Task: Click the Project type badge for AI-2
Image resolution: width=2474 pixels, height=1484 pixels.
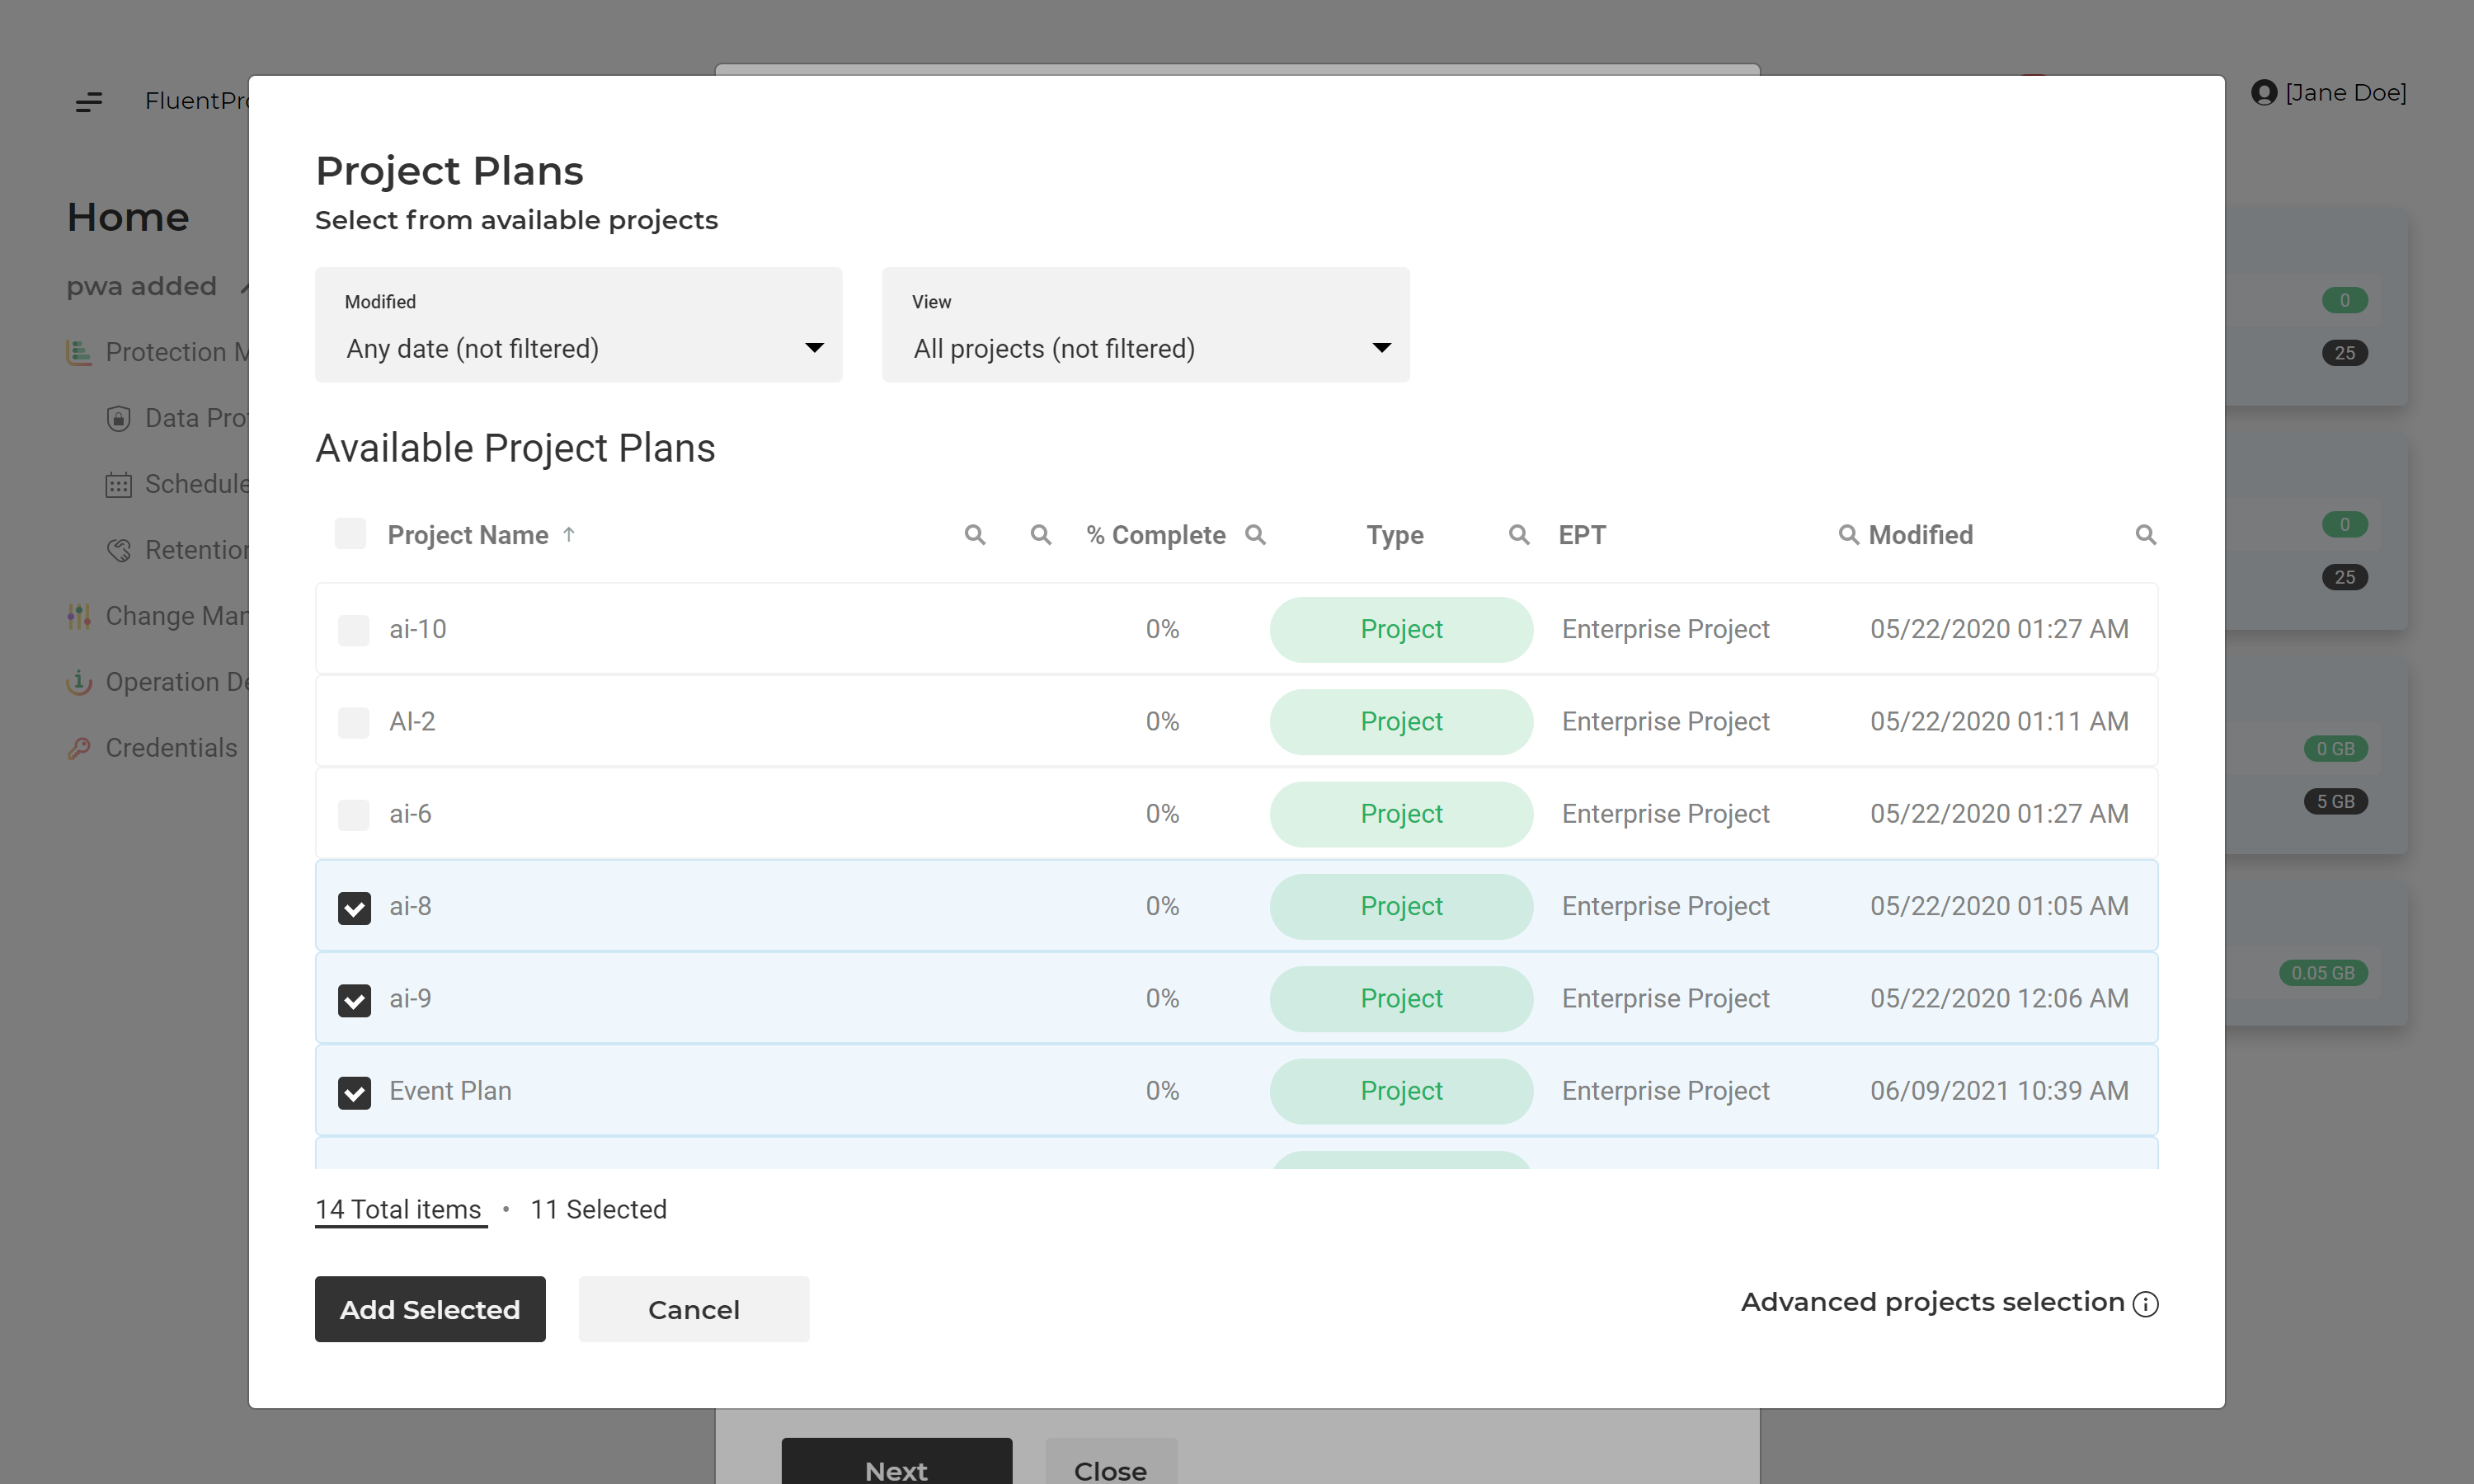Action: pos(1400,722)
